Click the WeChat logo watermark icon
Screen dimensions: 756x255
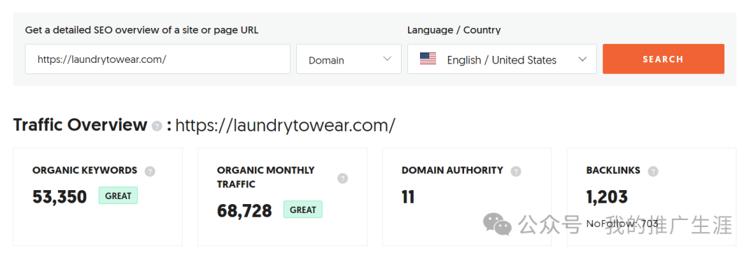click(498, 225)
